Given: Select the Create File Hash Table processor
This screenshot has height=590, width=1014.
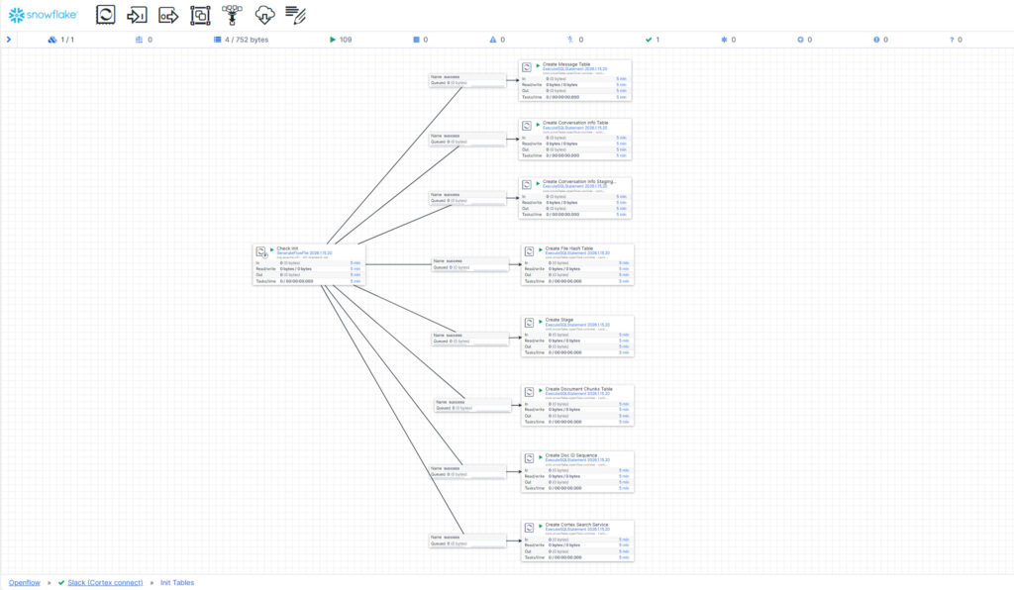Looking at the screenshot, I should click(x=577, y=249).
